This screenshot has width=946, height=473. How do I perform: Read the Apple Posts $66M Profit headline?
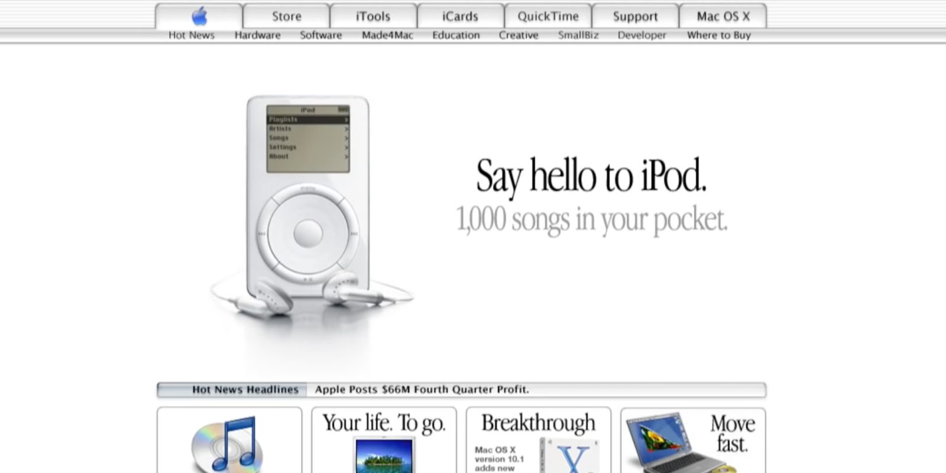click(422, 390)
